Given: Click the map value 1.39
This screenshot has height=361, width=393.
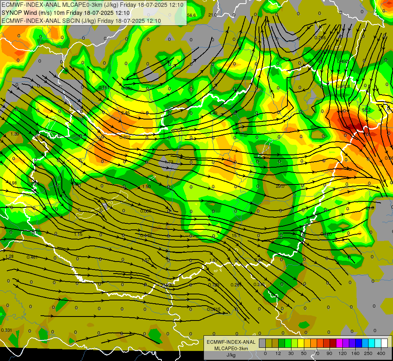Looking at the screenshot, I should click(15, 134).
